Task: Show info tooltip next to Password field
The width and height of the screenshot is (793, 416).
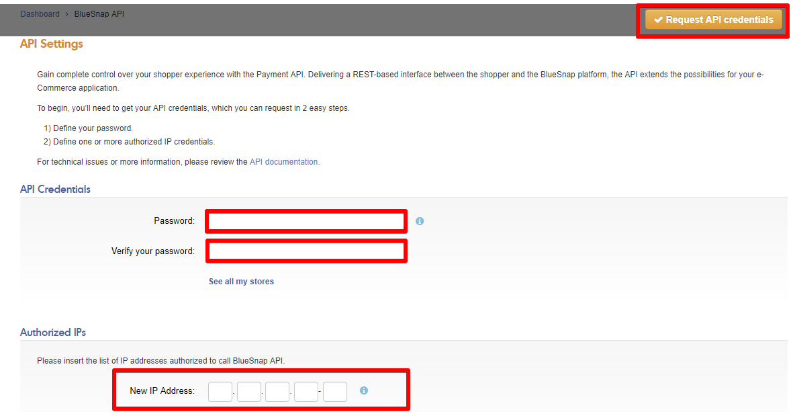Action: pos(420,221)
